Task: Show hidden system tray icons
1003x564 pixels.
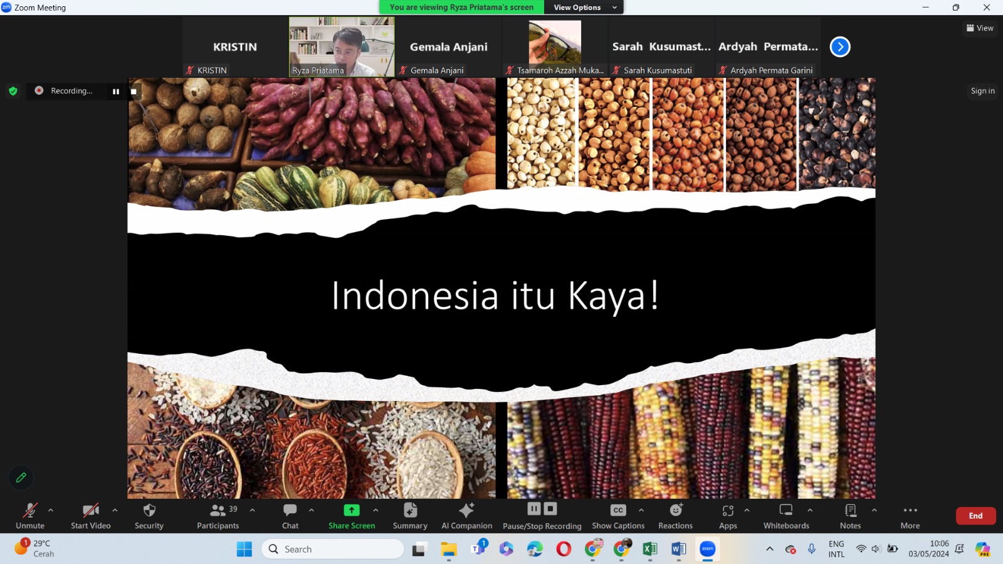Action: pyautogui.click(x=770, y=549)
